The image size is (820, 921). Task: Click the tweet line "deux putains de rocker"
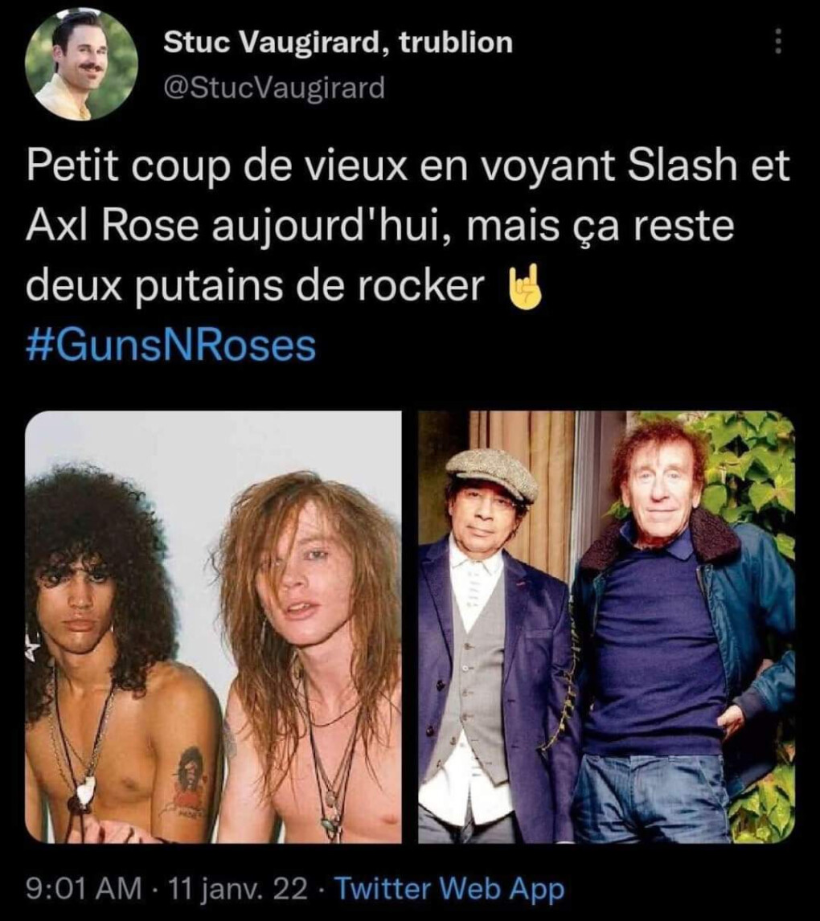[255, 287]
